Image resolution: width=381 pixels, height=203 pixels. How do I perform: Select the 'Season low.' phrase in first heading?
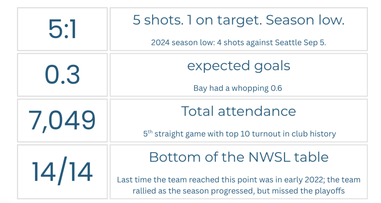pyautogui.click(x=305, y=20)
